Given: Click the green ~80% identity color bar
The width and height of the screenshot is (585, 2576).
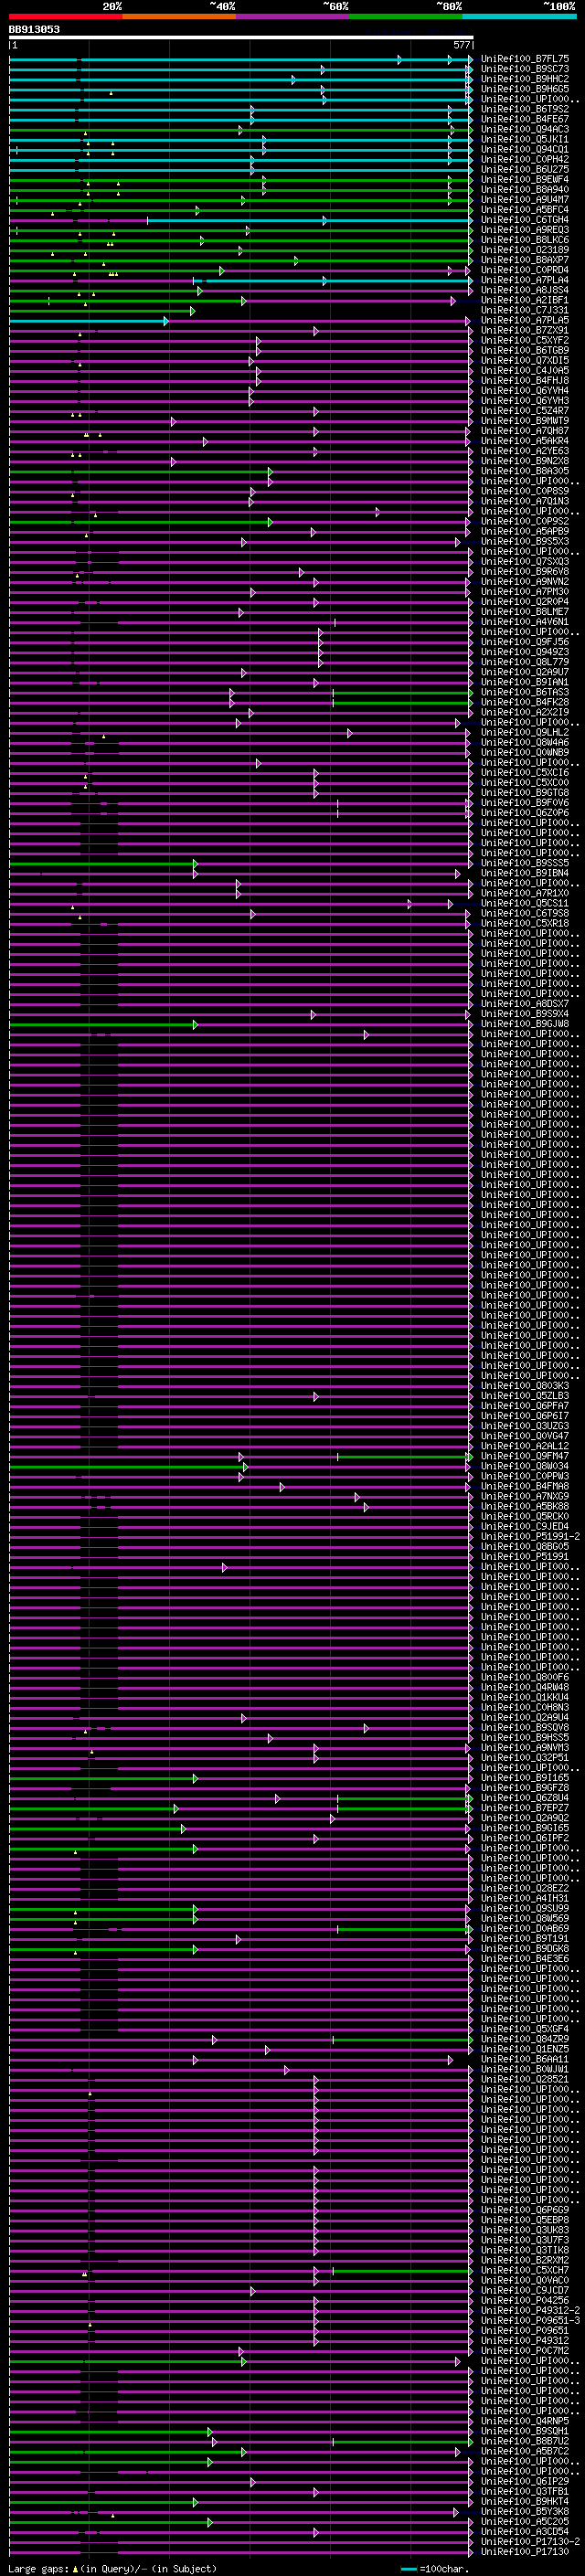Looking at the screenshot, I should pos(406,16).
